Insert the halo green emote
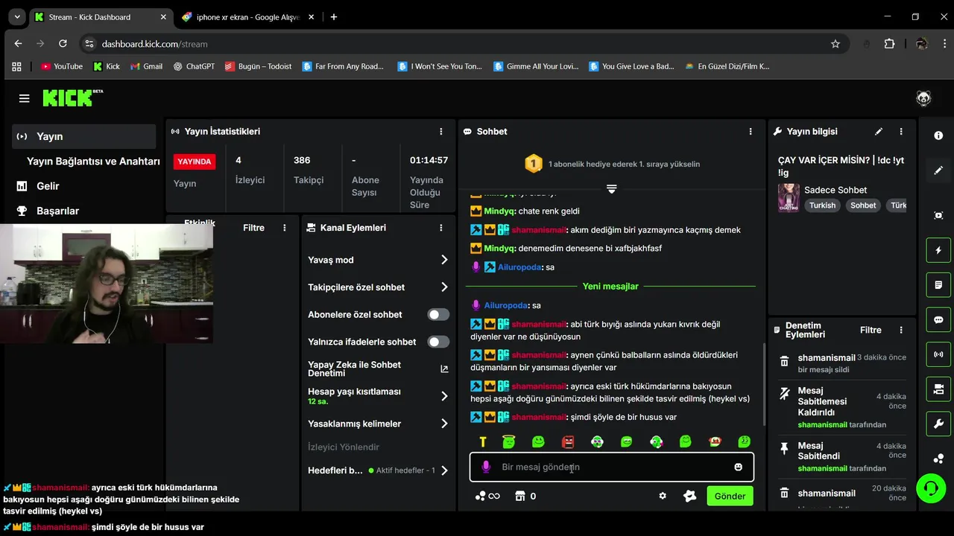This screenshot has width=954, height=536. tap(508, 441)
